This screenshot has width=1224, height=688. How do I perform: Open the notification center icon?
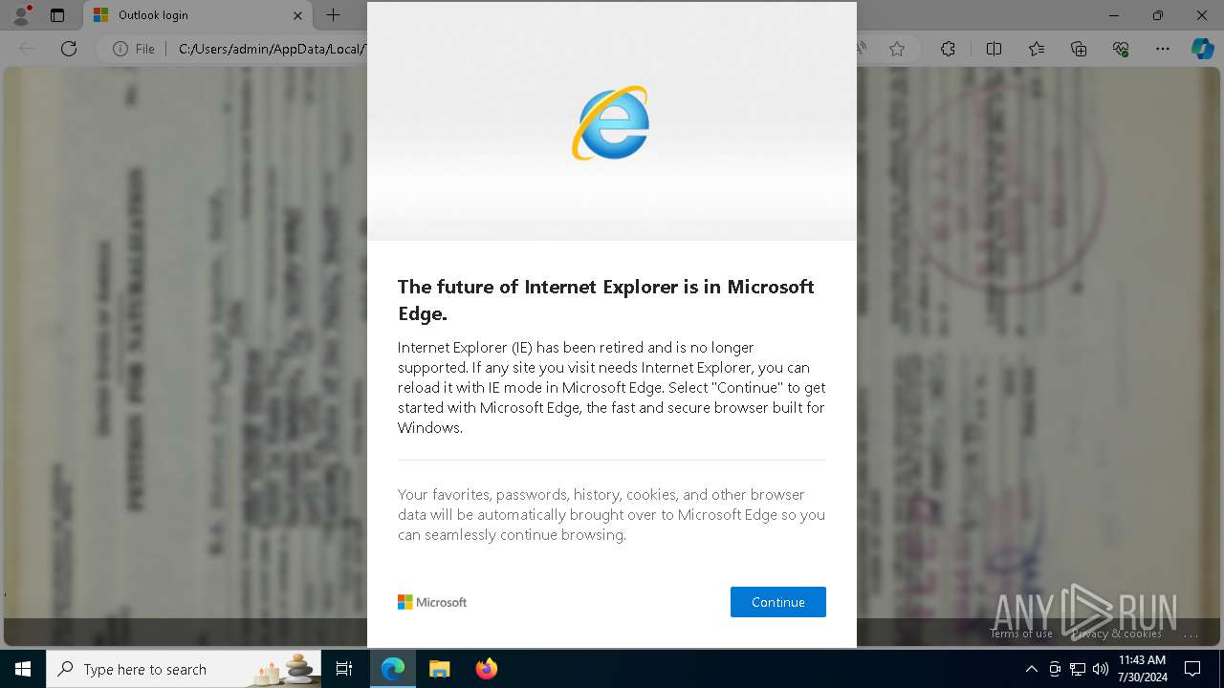tap(1192, 669)
